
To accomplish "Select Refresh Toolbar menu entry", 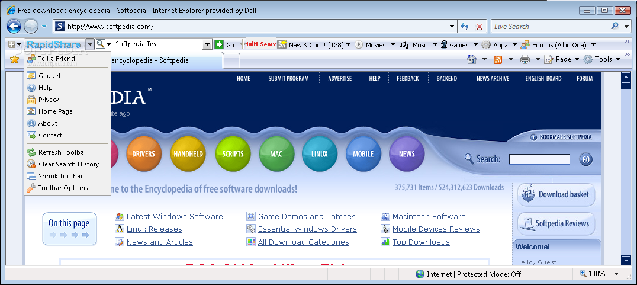I will 67,152.
